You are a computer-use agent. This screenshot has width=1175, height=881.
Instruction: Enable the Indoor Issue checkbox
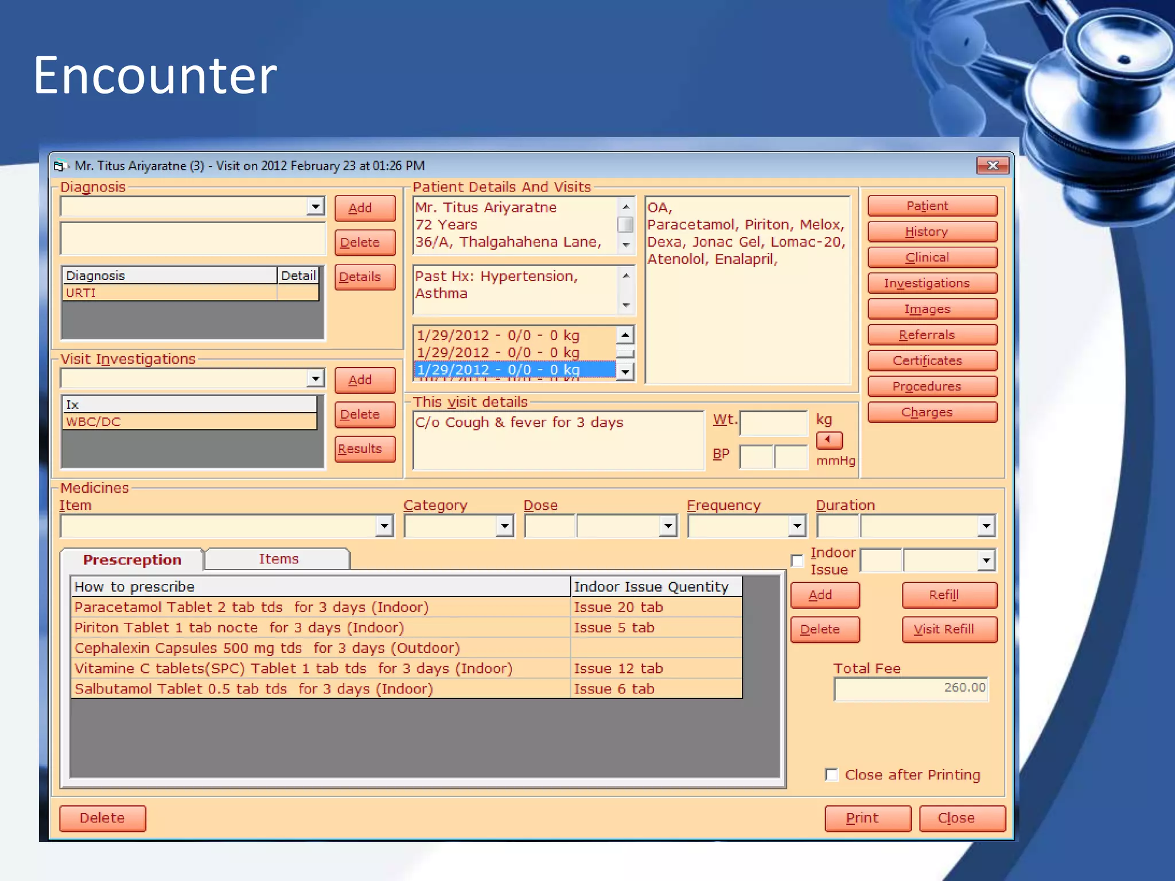[x=797, y=561]
